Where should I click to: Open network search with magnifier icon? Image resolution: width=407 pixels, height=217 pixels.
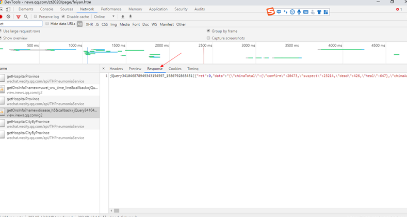[x=26, y=17]
